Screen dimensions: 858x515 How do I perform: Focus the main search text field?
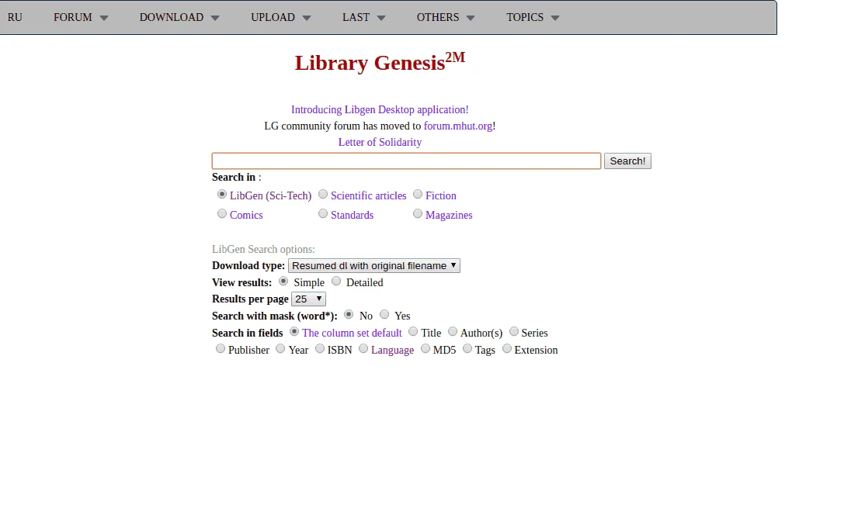pos(406,161)
